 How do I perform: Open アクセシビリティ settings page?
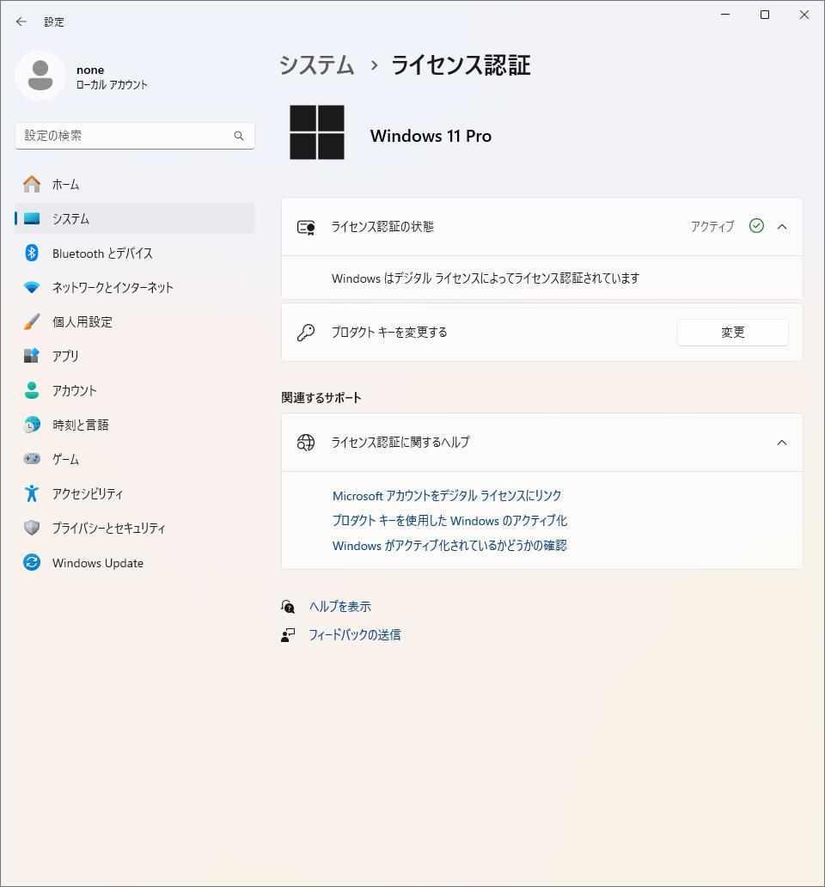coord(135,493)
